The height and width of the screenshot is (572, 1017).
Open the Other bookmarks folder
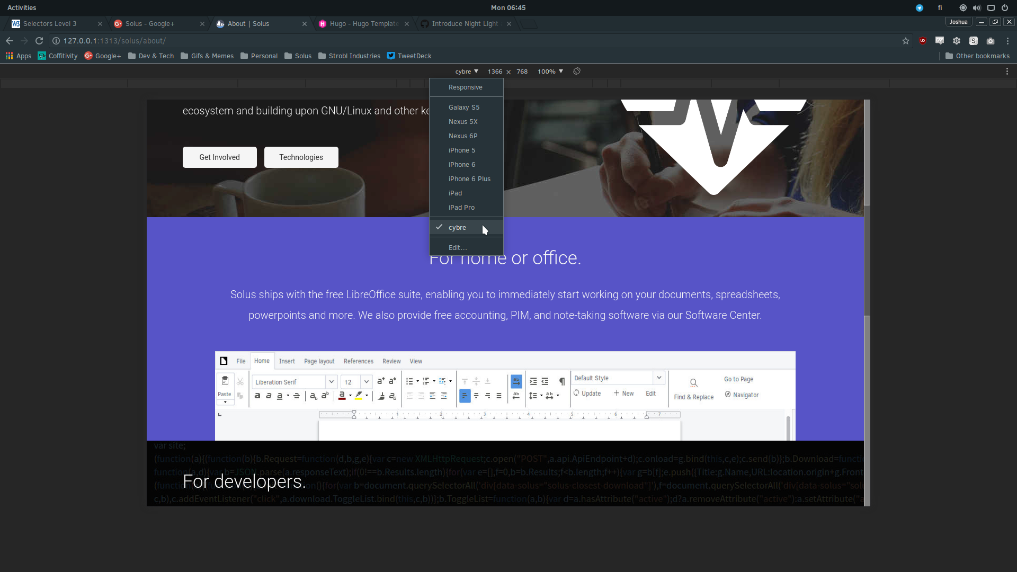(977, 56)
